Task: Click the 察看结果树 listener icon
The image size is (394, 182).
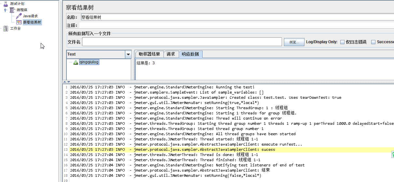Action: click(19, 22)
